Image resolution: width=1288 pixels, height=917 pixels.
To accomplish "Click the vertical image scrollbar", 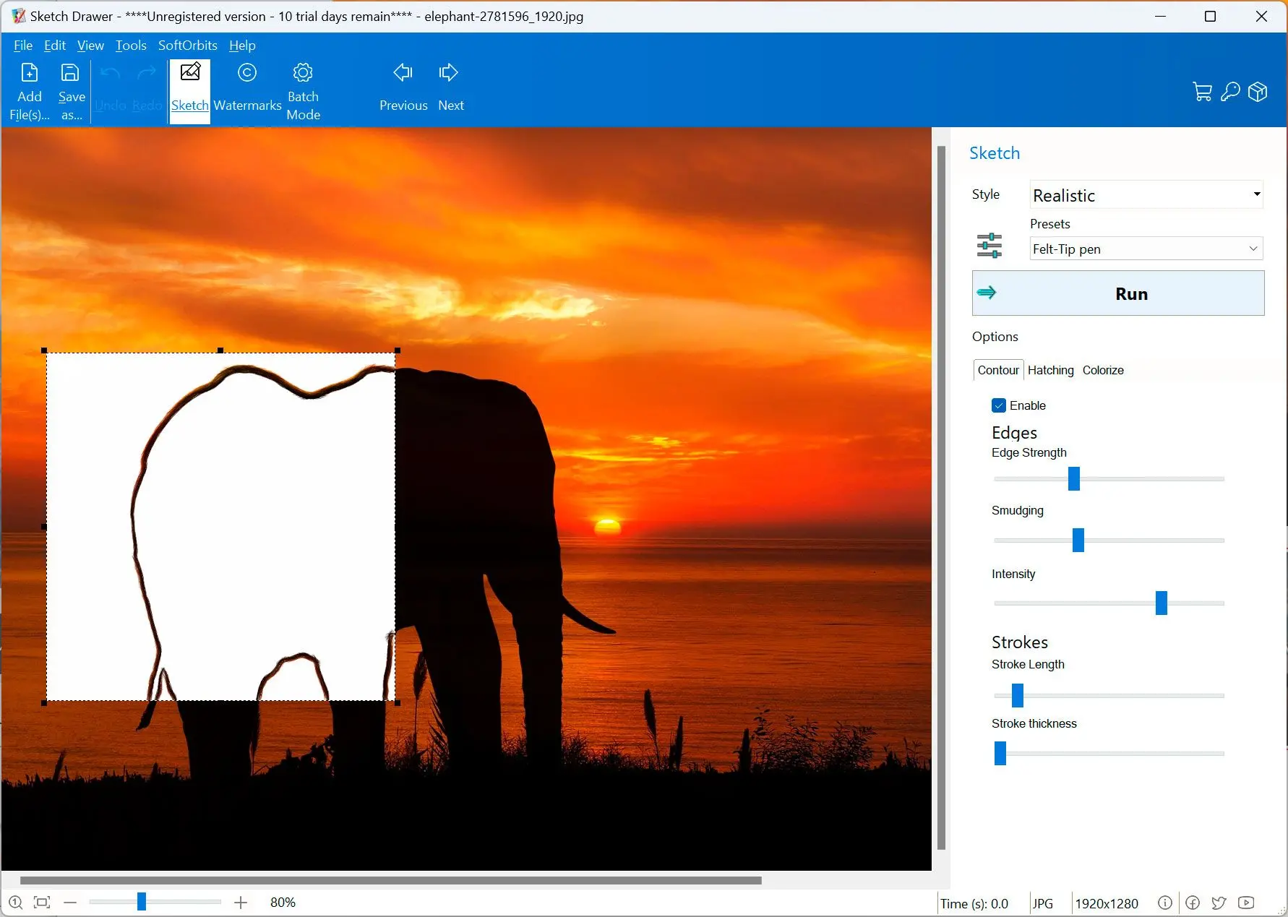I will 941,498.
